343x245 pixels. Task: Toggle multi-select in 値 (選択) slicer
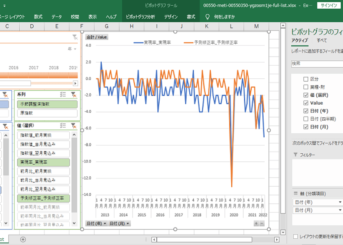click(x=63, y=125)
